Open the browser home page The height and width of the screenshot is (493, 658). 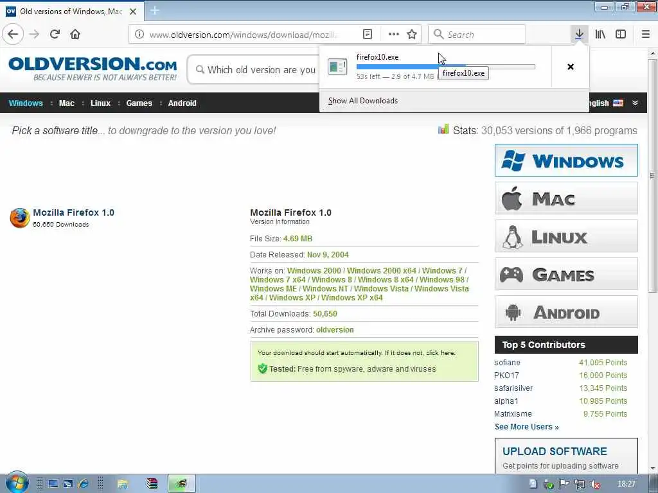75,34
